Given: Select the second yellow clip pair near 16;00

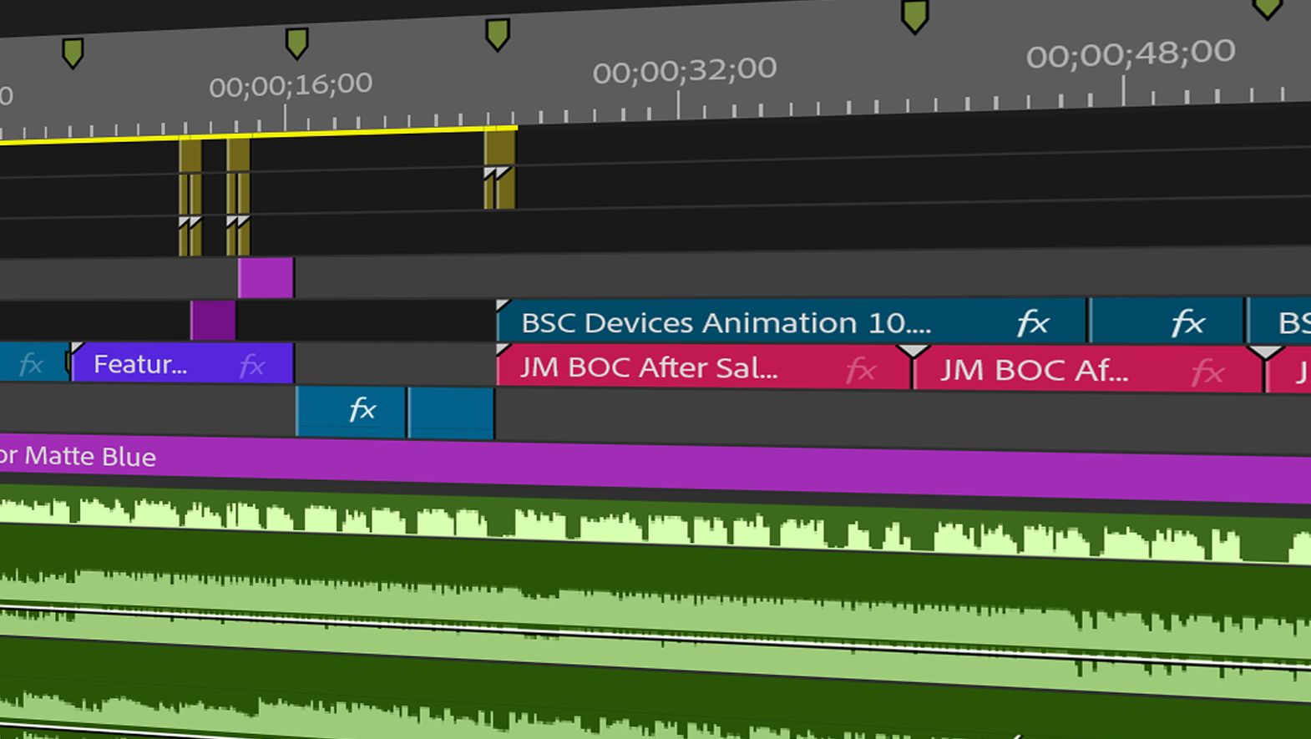Looking at the screenshot, I should (238, 197).
